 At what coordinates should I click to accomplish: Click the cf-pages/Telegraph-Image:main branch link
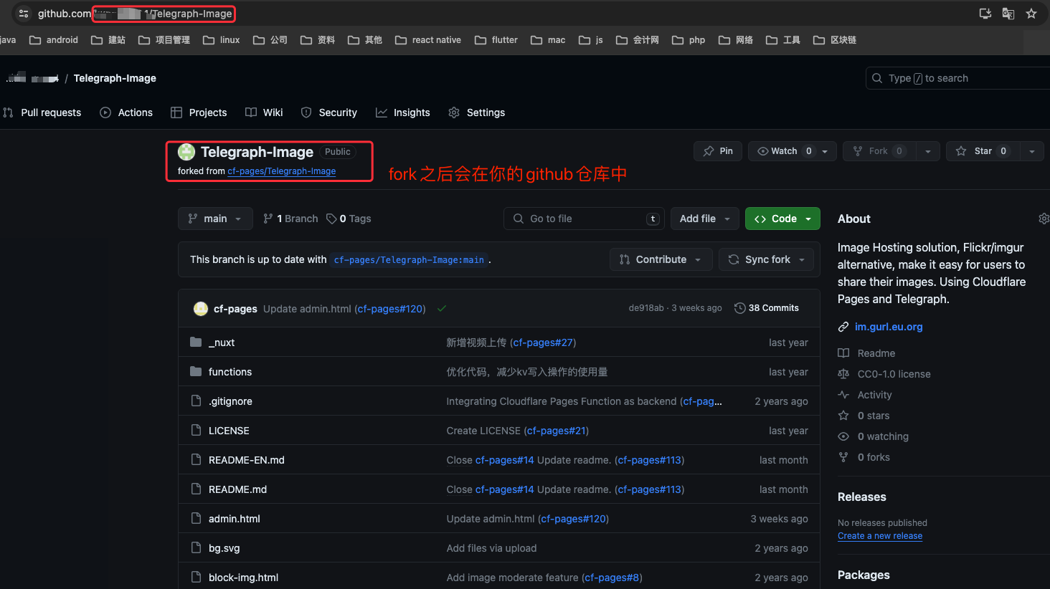coord(409,260)
